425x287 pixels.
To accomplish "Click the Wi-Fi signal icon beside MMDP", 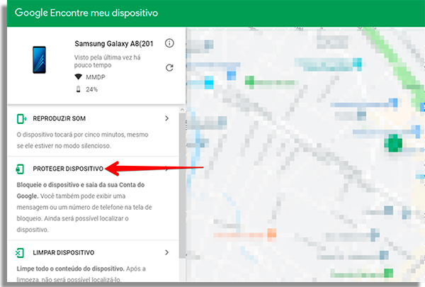I will (79, 77).
